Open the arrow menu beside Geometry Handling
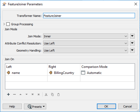Viewport: 140px width, 112px height. [132, 50]
